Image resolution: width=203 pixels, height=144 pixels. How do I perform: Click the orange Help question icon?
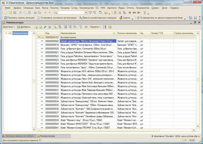tap(110, 27)
